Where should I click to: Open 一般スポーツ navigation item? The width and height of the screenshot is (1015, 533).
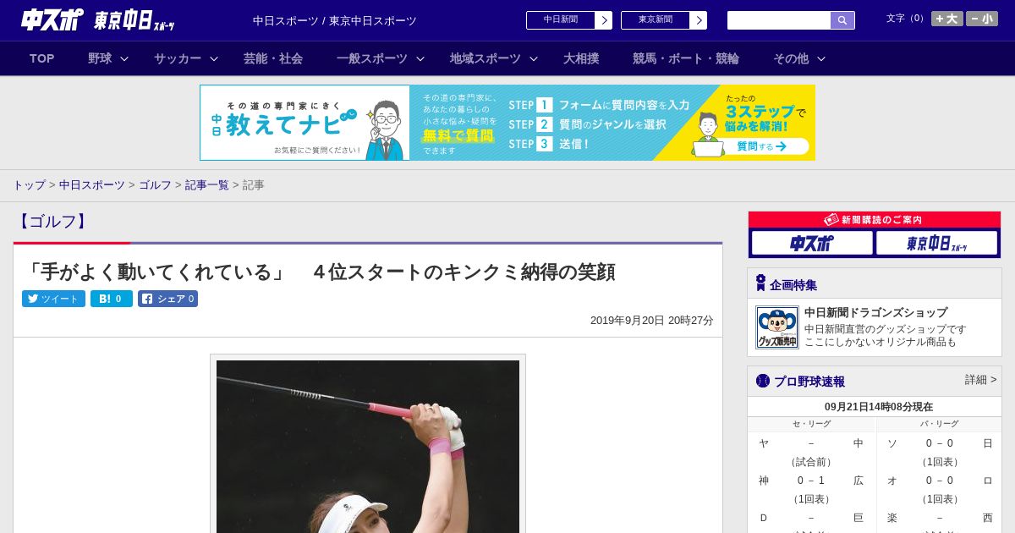pyautogui.click(x=372, y=58)
